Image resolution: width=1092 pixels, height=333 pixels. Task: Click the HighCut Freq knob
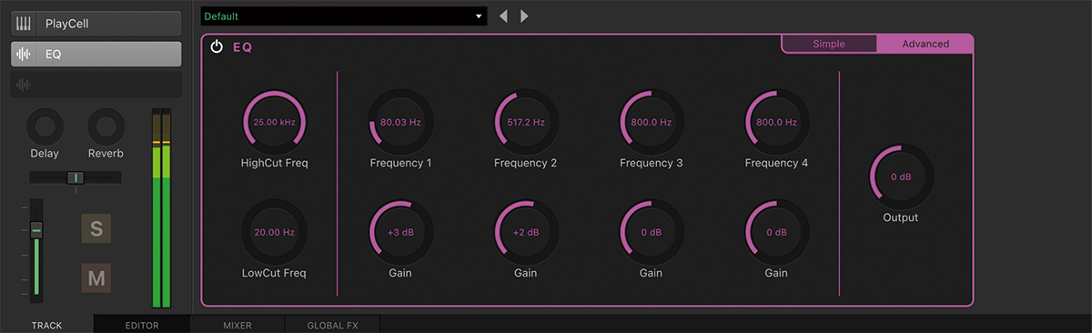coord(275,121)
